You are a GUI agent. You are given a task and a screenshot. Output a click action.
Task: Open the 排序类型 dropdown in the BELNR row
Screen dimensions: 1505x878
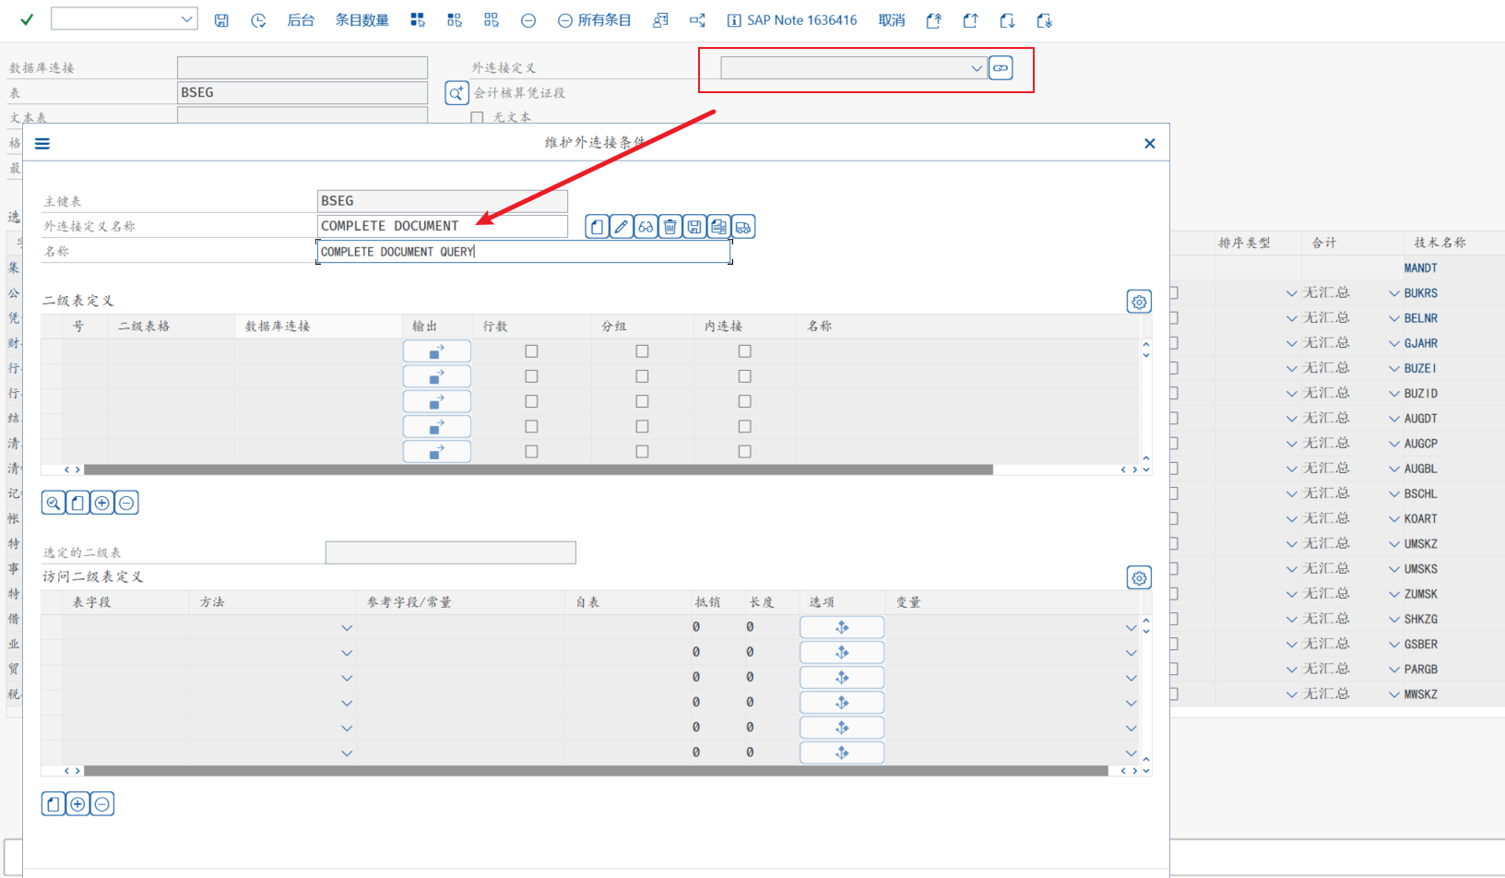pyautogui.click(x=1292, y=318)
